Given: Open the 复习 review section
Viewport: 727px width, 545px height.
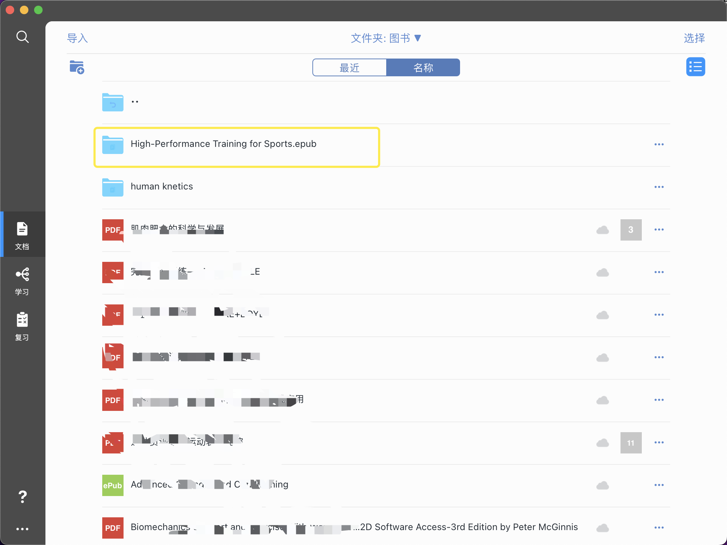Looking at the screenshot, I should point(22,326).
